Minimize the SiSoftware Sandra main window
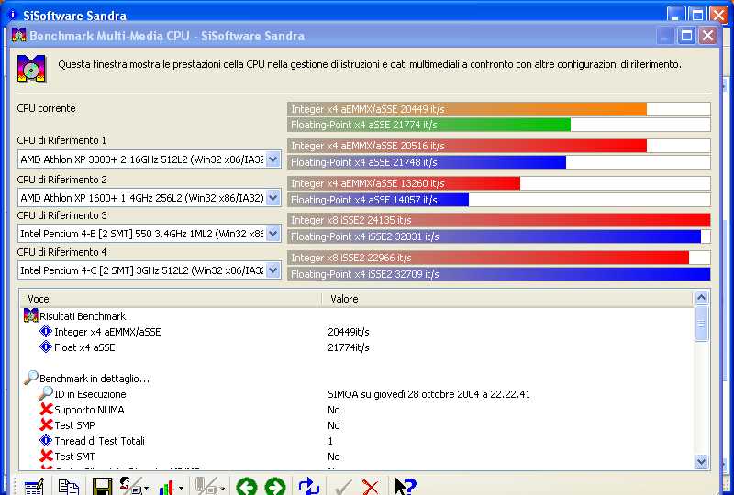Screen dimensions: 734x495 pos(675,15)
